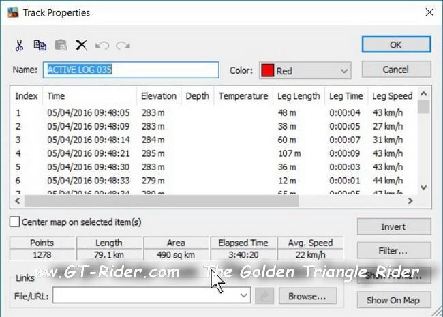
Task: Select row with time 05/04/2016 09:48:05
Action: click(x=214, y=112)
